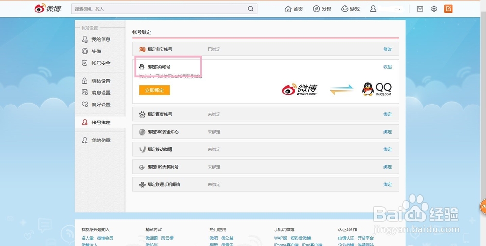Open 隐私设置 privacy settings
This screenshot has height=246, width=486.
pyautogui.click(x=101, y=81)
